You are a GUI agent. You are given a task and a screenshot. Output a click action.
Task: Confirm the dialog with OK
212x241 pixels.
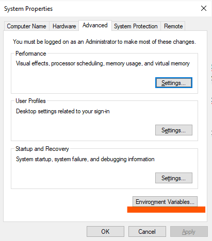[x=105, y=232]
